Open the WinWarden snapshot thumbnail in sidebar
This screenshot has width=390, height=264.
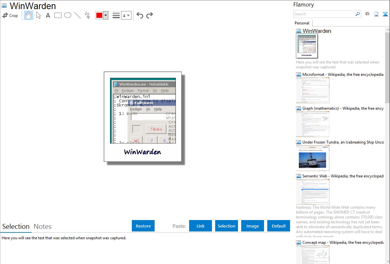(307, 46)
